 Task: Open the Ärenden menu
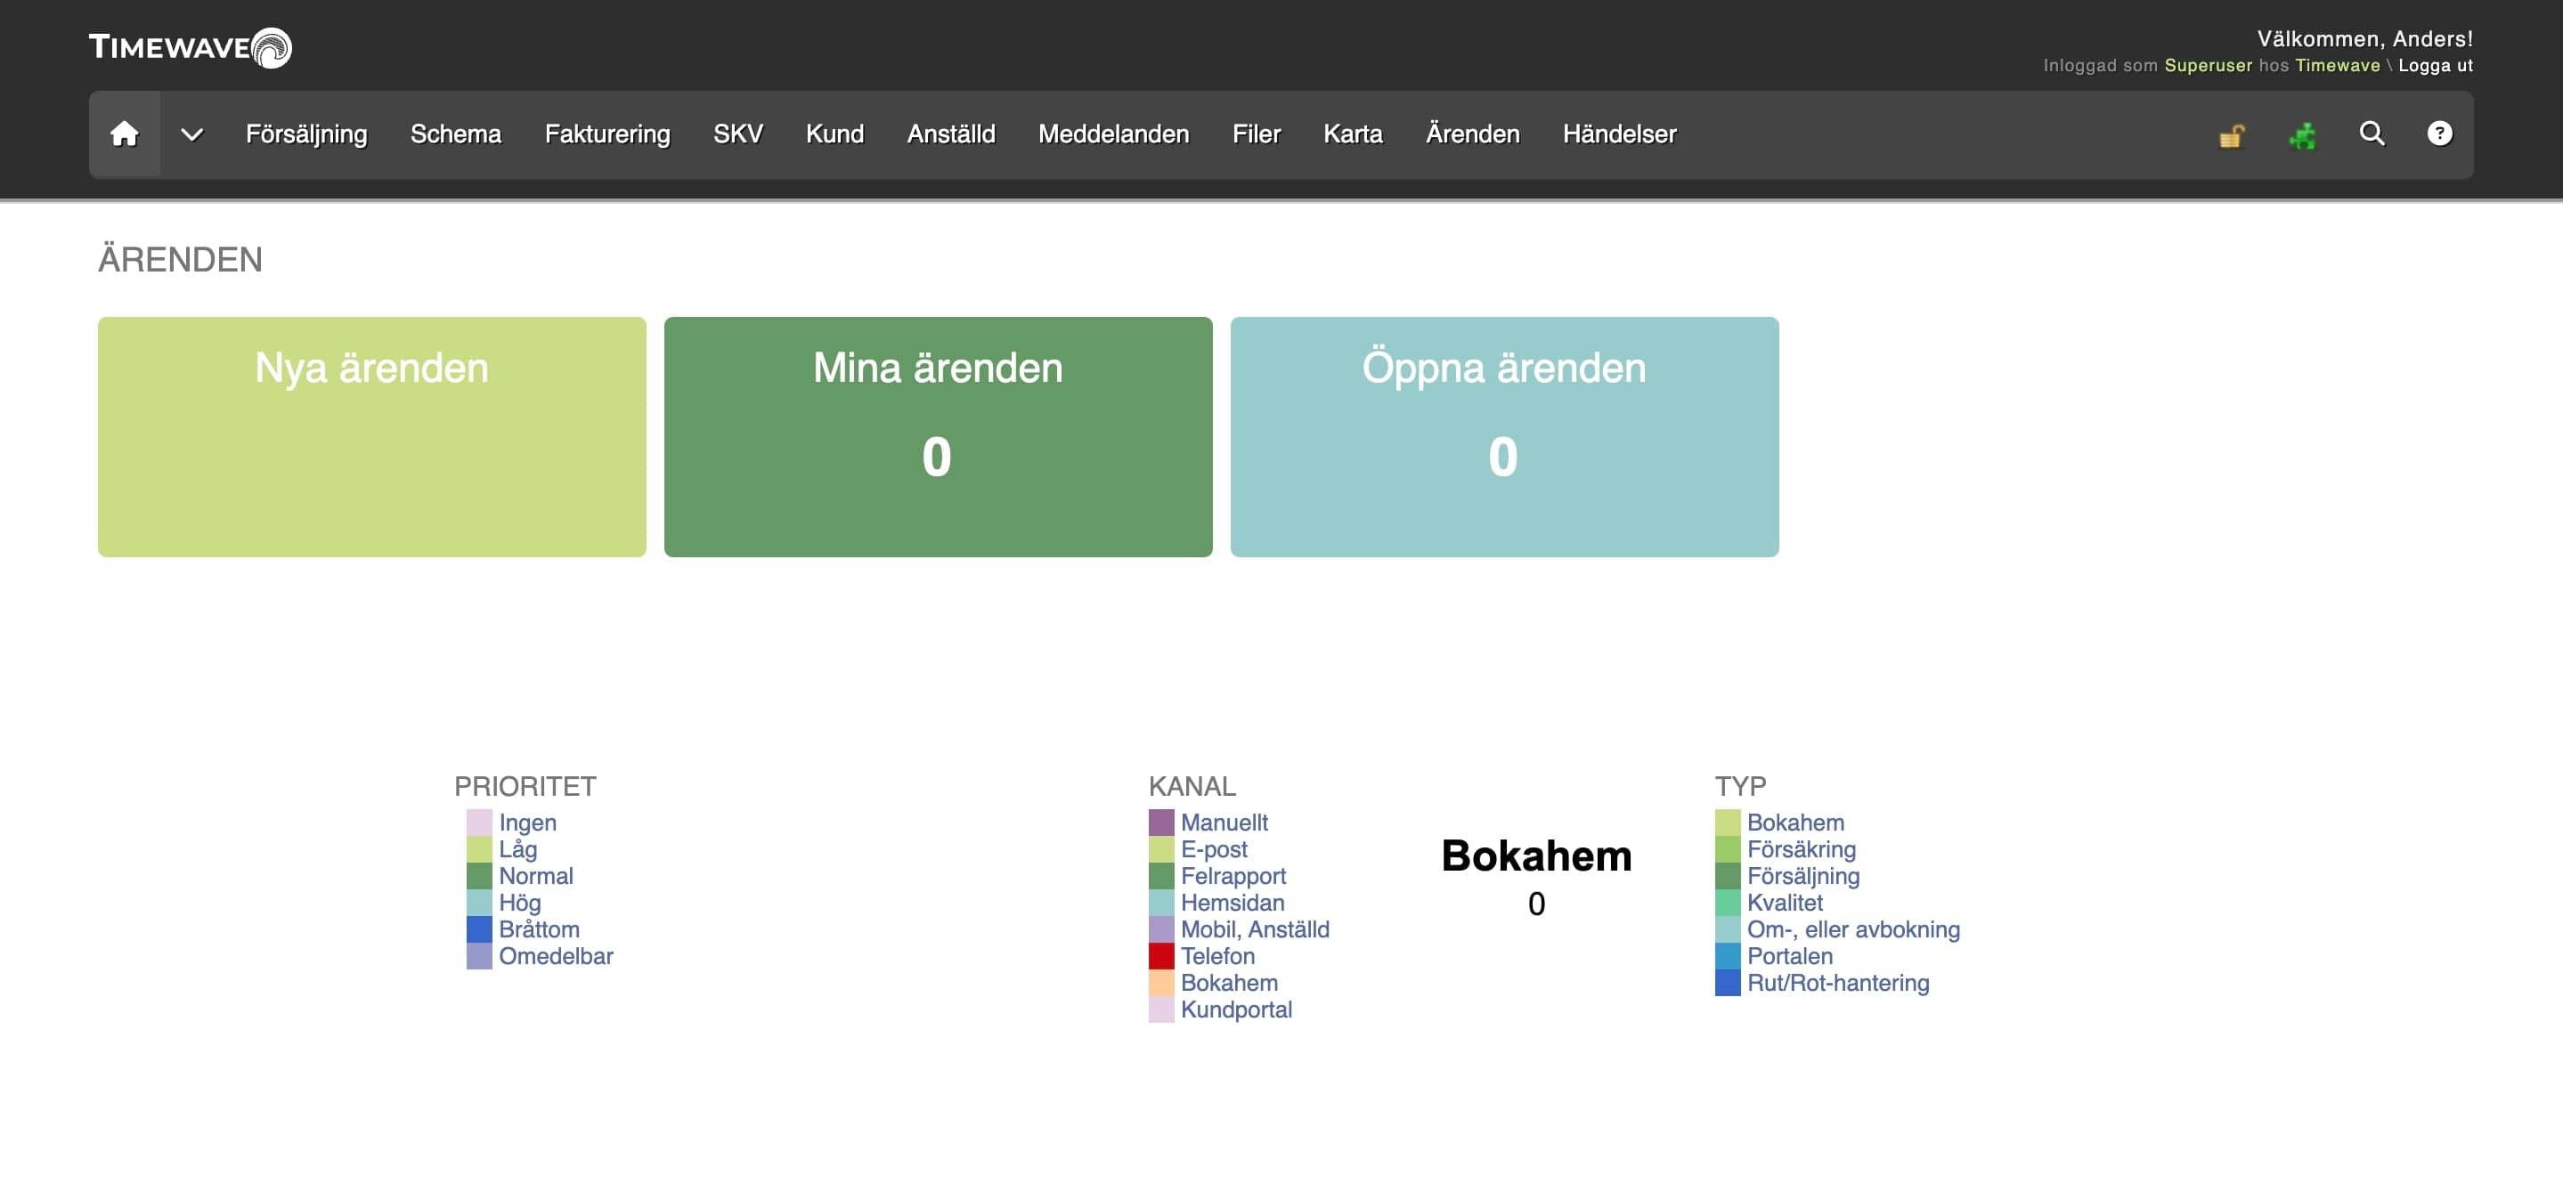click(1473, 134)
